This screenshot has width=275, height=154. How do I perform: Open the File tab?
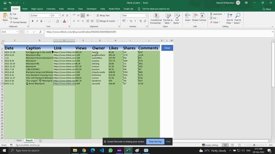[5, 9]
